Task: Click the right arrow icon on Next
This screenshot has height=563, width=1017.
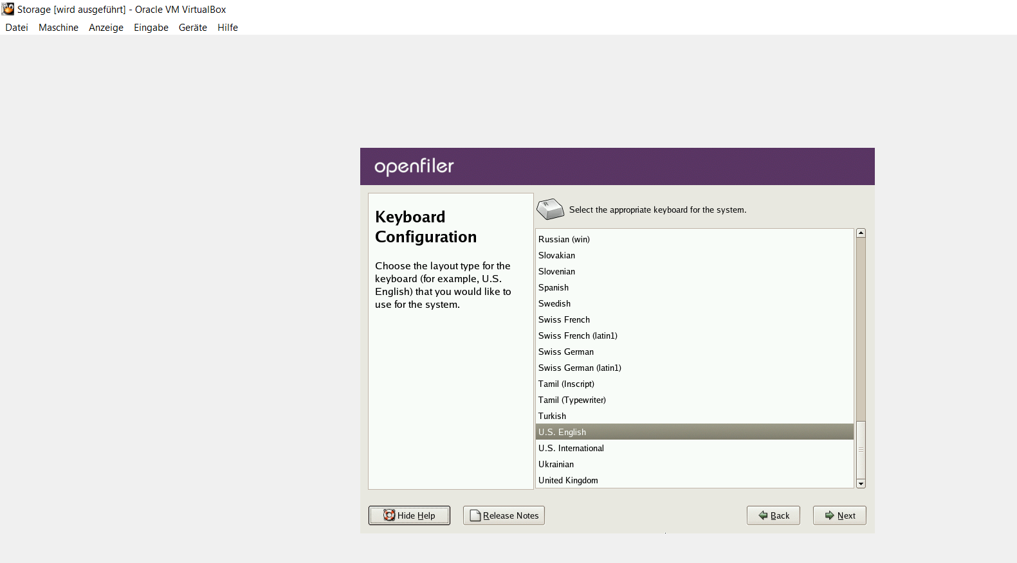Action: [830, 515]
